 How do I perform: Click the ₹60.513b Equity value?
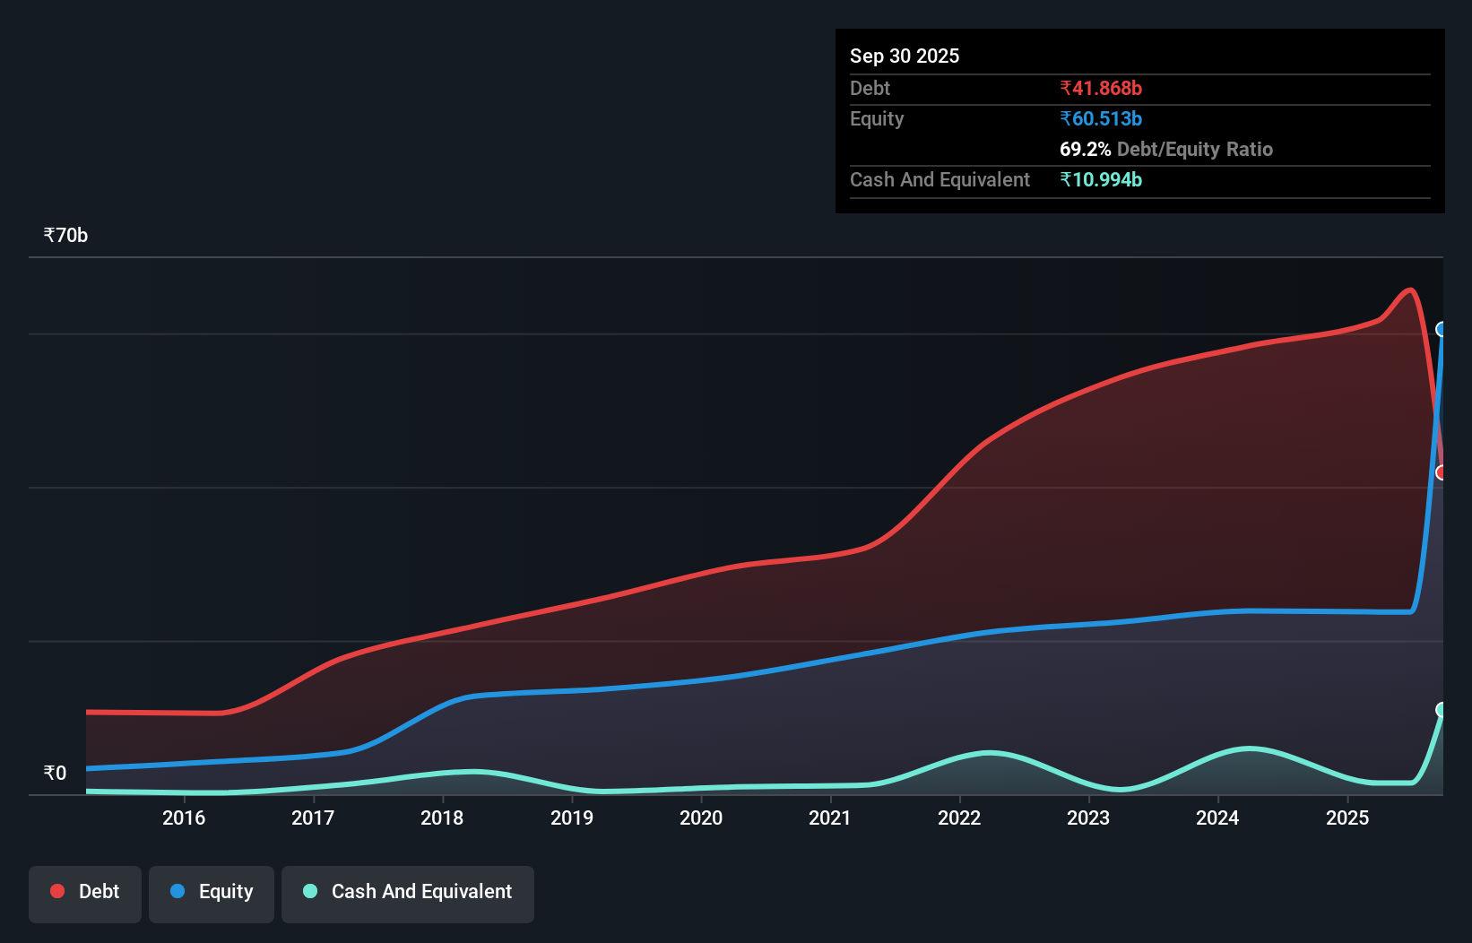point(1101,118)
